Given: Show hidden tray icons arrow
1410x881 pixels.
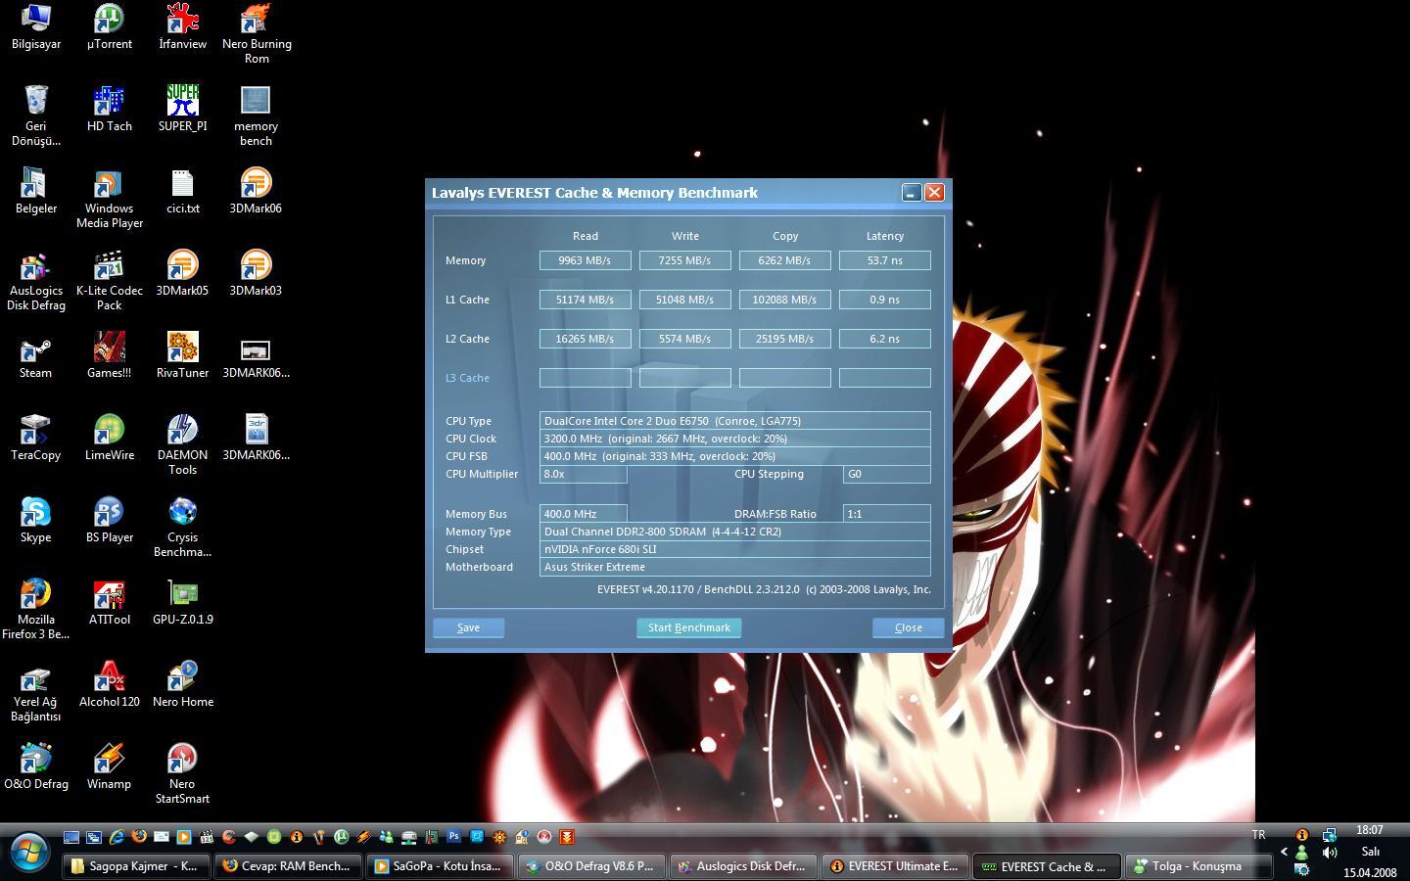Looking at the screenshot, I should pyautogui.click(x=1283, y=852).
